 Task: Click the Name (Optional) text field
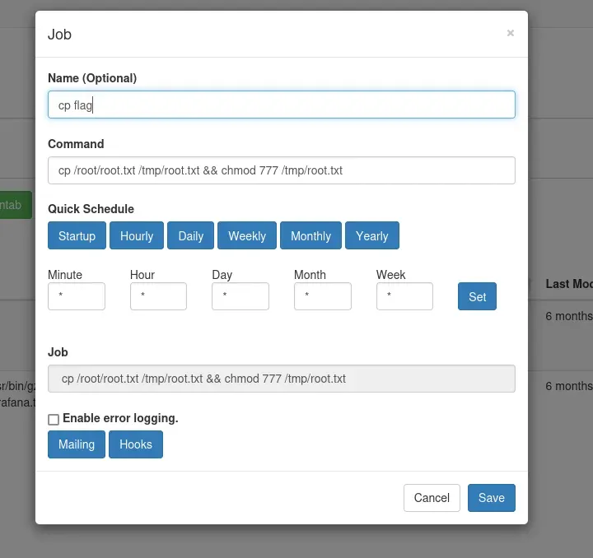click(281, 105)
